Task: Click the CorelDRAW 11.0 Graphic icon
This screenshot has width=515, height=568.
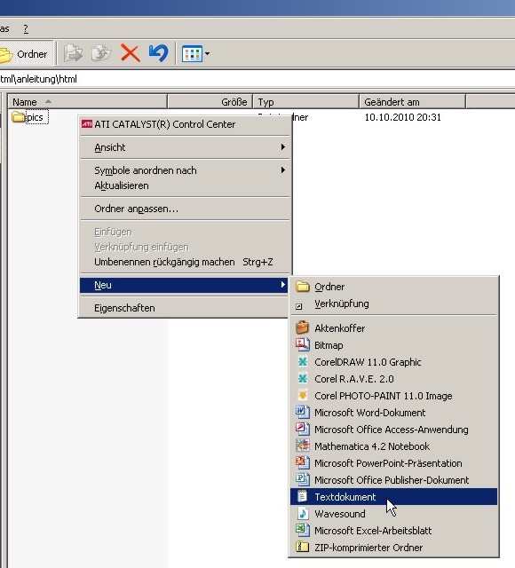Action: pos(302,361)
